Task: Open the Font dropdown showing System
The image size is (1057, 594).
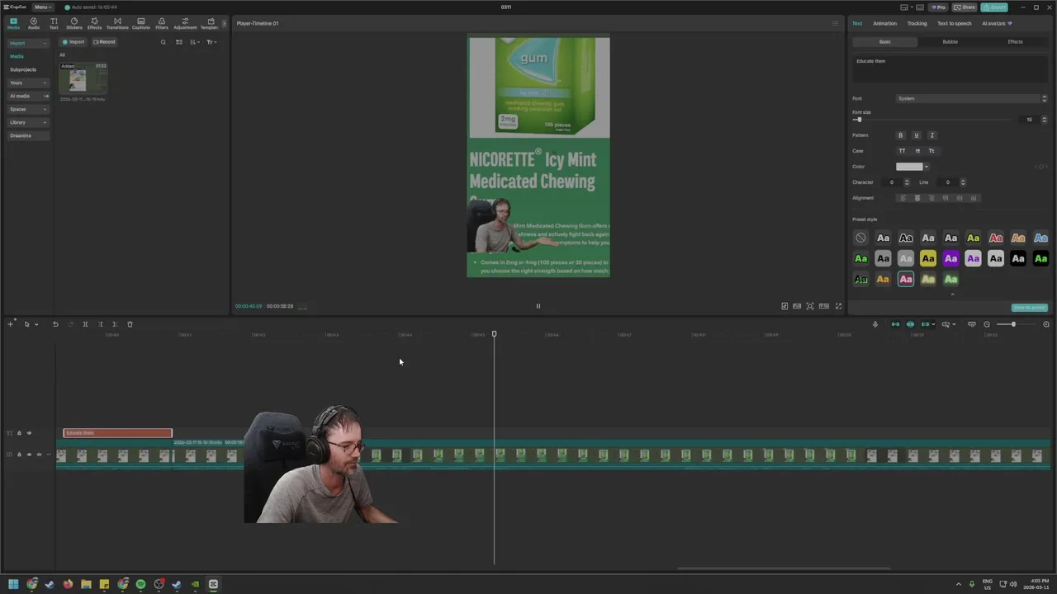Action: click(972, 98)
